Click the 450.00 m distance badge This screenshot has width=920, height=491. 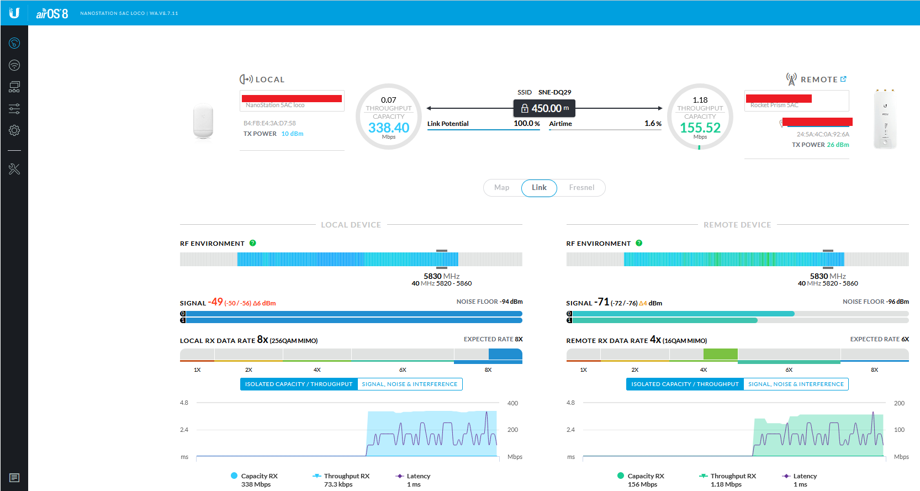point(544,108)
